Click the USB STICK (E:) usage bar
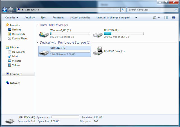Screen dimensions: 180x127 70,51
